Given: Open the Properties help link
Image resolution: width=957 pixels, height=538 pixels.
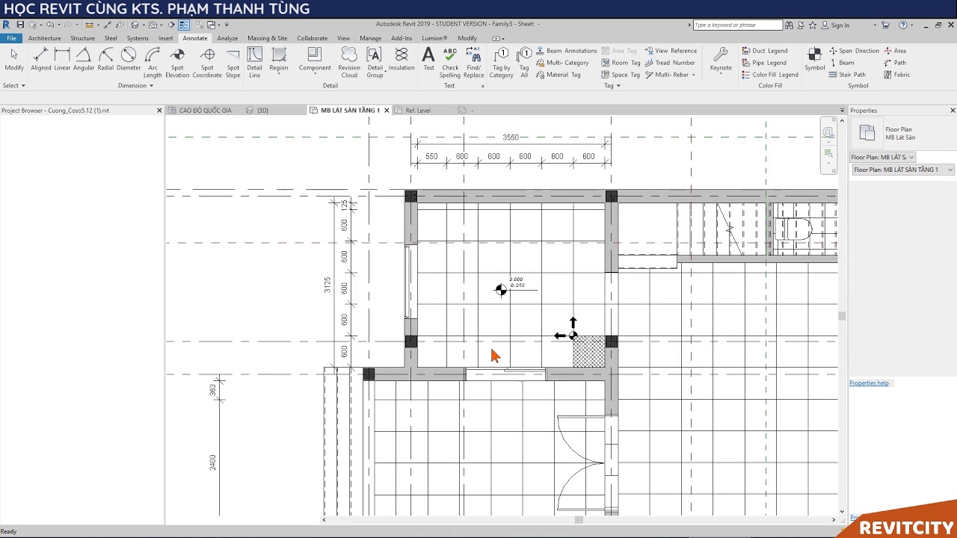Looking at the screenshot, I should (x=869, y=383).
